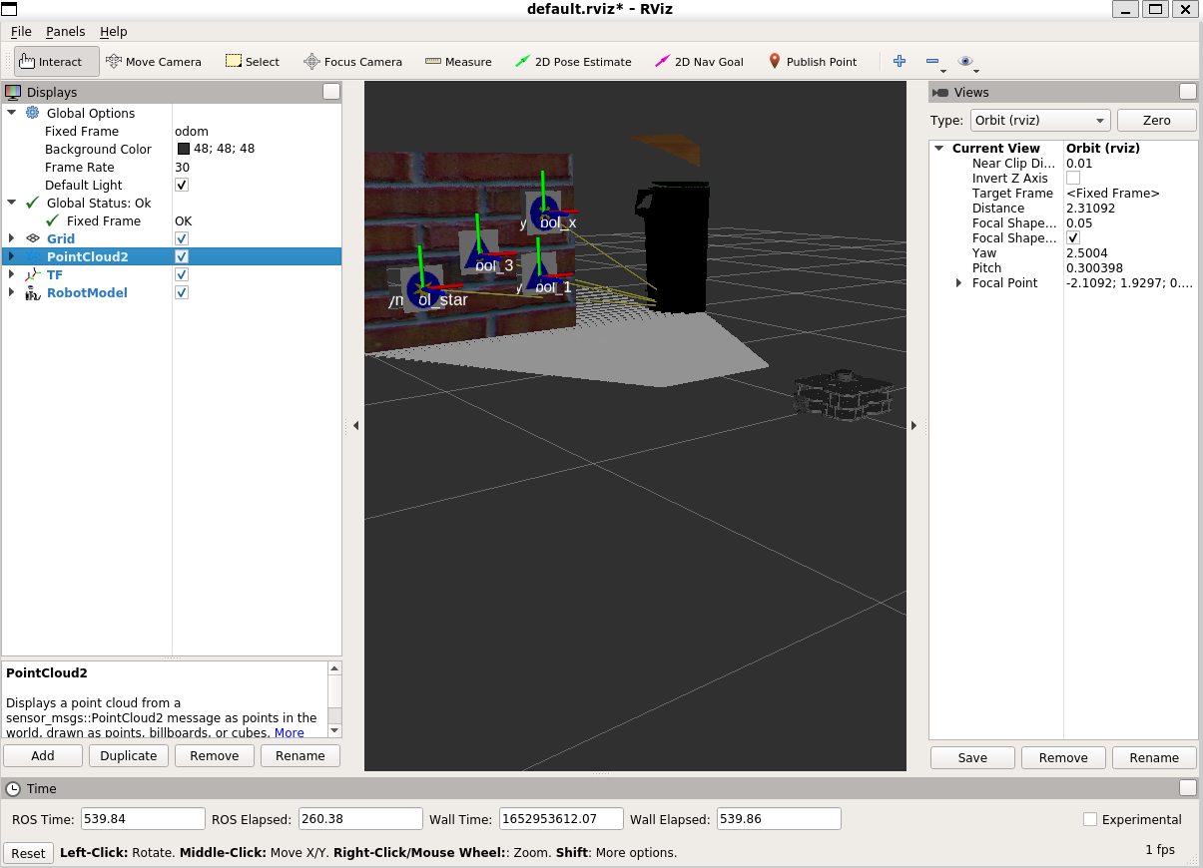Add a new display with Add button
The width and height of the screenshot is (1203, 868).
[42, 755]
